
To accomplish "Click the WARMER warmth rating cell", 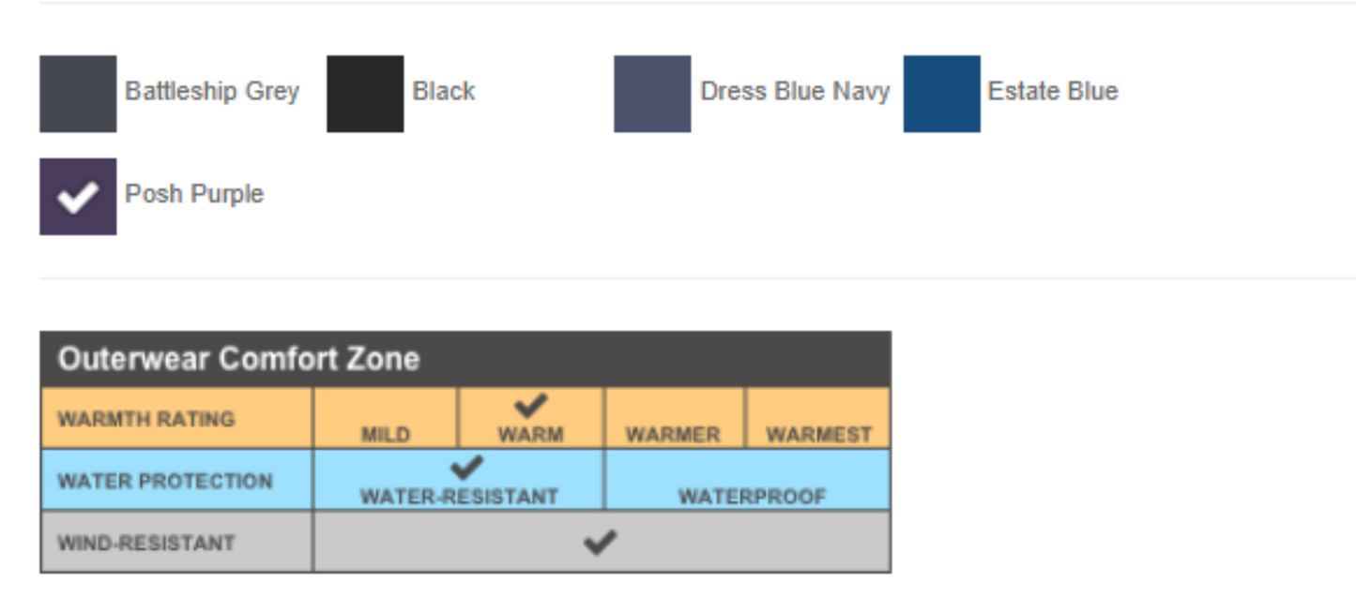I will pyautogui.click(x=674, y=420).
